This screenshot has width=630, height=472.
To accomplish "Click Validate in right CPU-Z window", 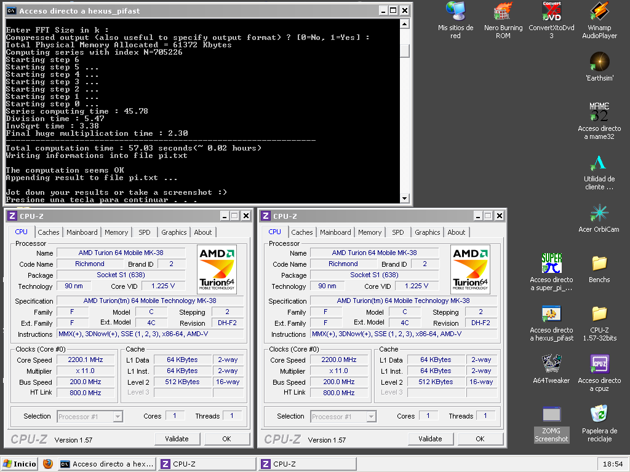I will (x=430, y=439).
